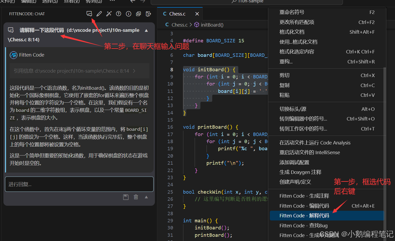395x241 pixels.
Task: Select Fitten Code - 解释代码
Action: (327, 216)
